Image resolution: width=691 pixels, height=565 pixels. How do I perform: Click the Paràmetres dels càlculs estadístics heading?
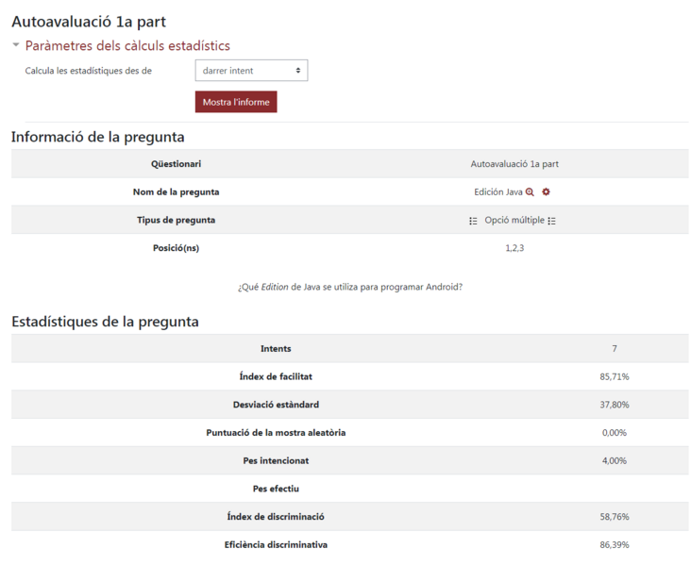pyautogui.click(x=127, y=45)
